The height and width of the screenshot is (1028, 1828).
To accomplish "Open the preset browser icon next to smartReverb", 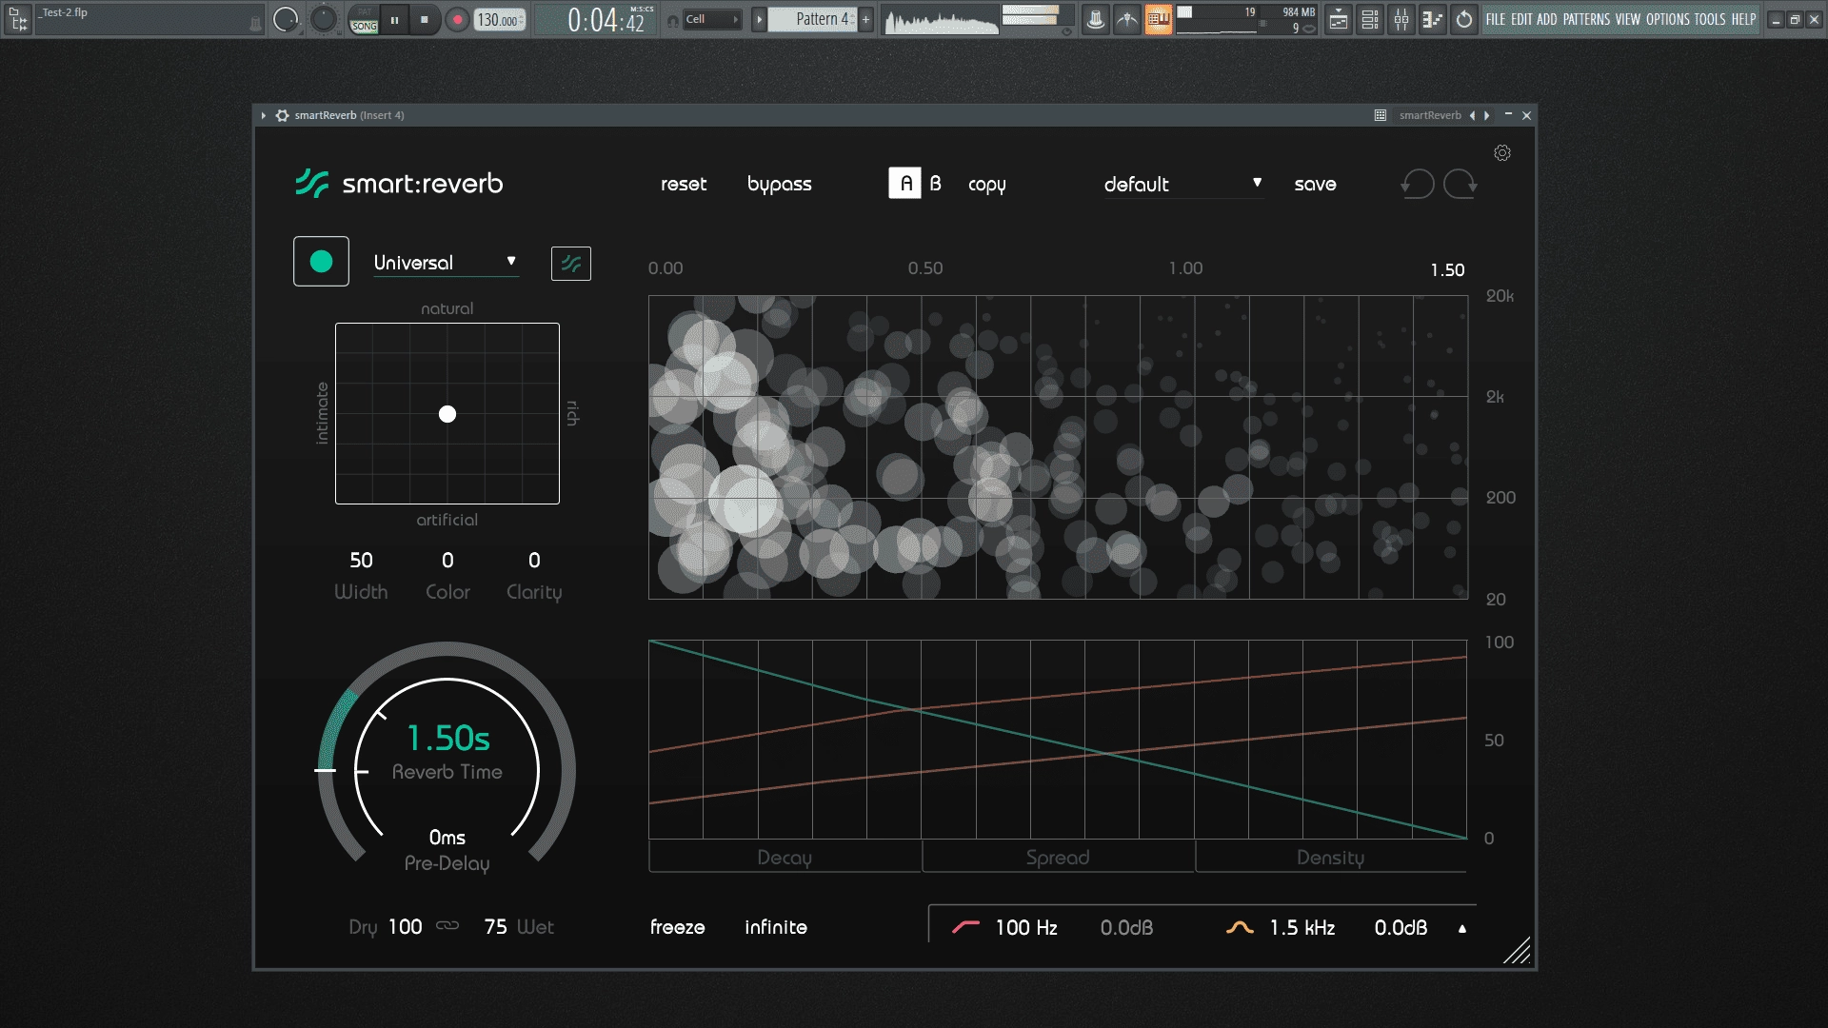I will coord(1380,115).
